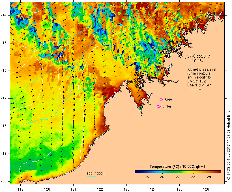Click longitude axis label 120
Viewport: 232px width, 192px height.
pyautogui.click(x=47, y=189)
